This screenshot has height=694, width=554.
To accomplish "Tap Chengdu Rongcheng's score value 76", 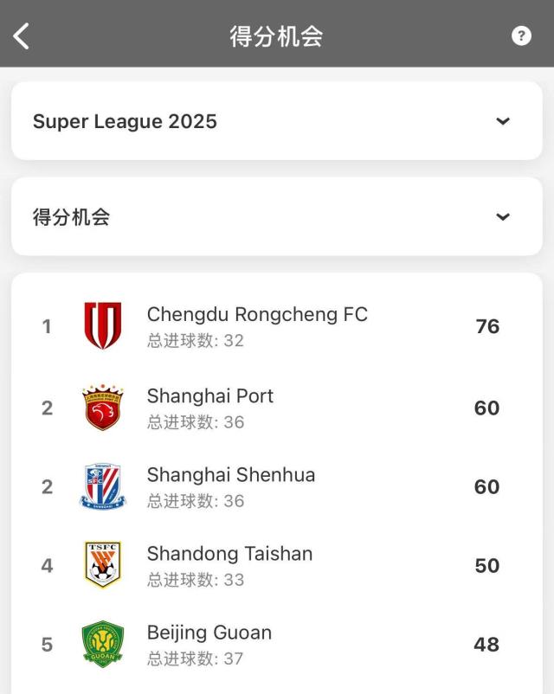I will 487,326.
